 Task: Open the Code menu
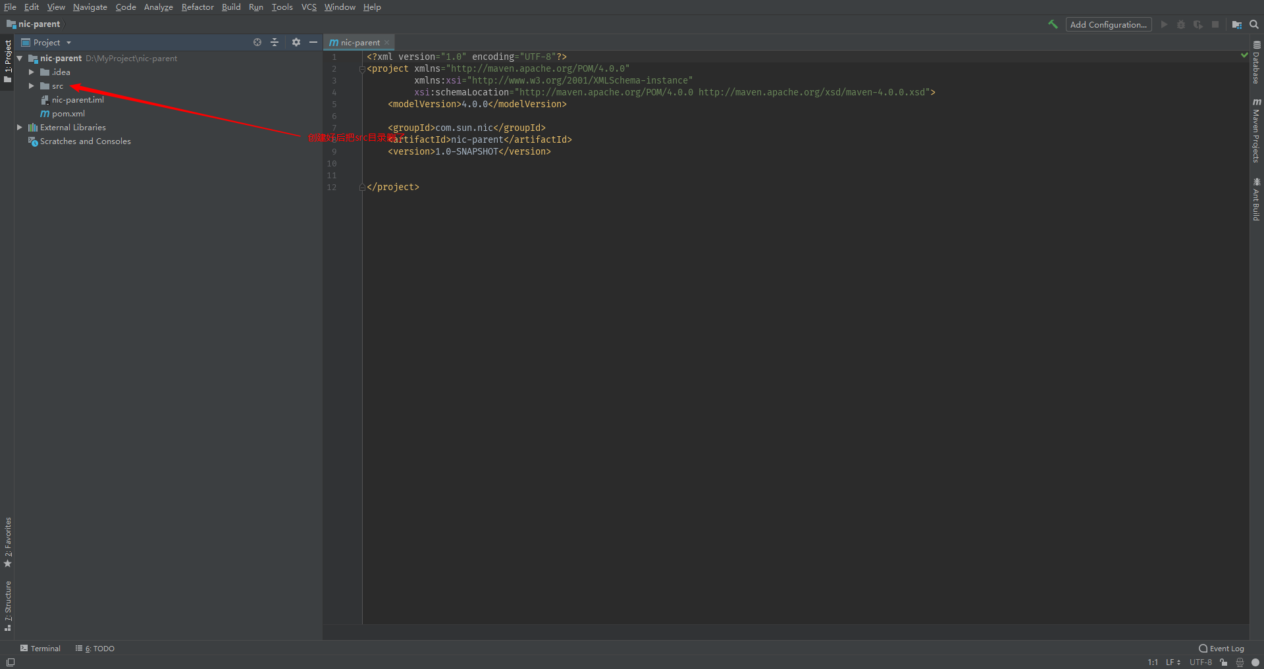(126, 7)
